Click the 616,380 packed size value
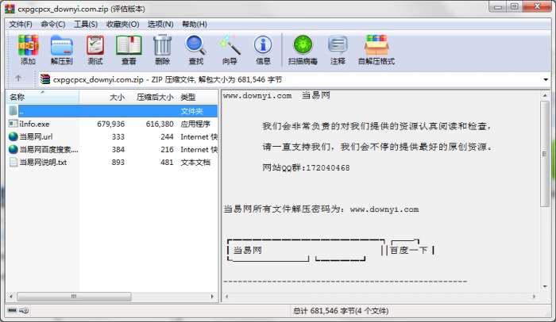Viewport: 556px width, 322px height. coord(160,124)
